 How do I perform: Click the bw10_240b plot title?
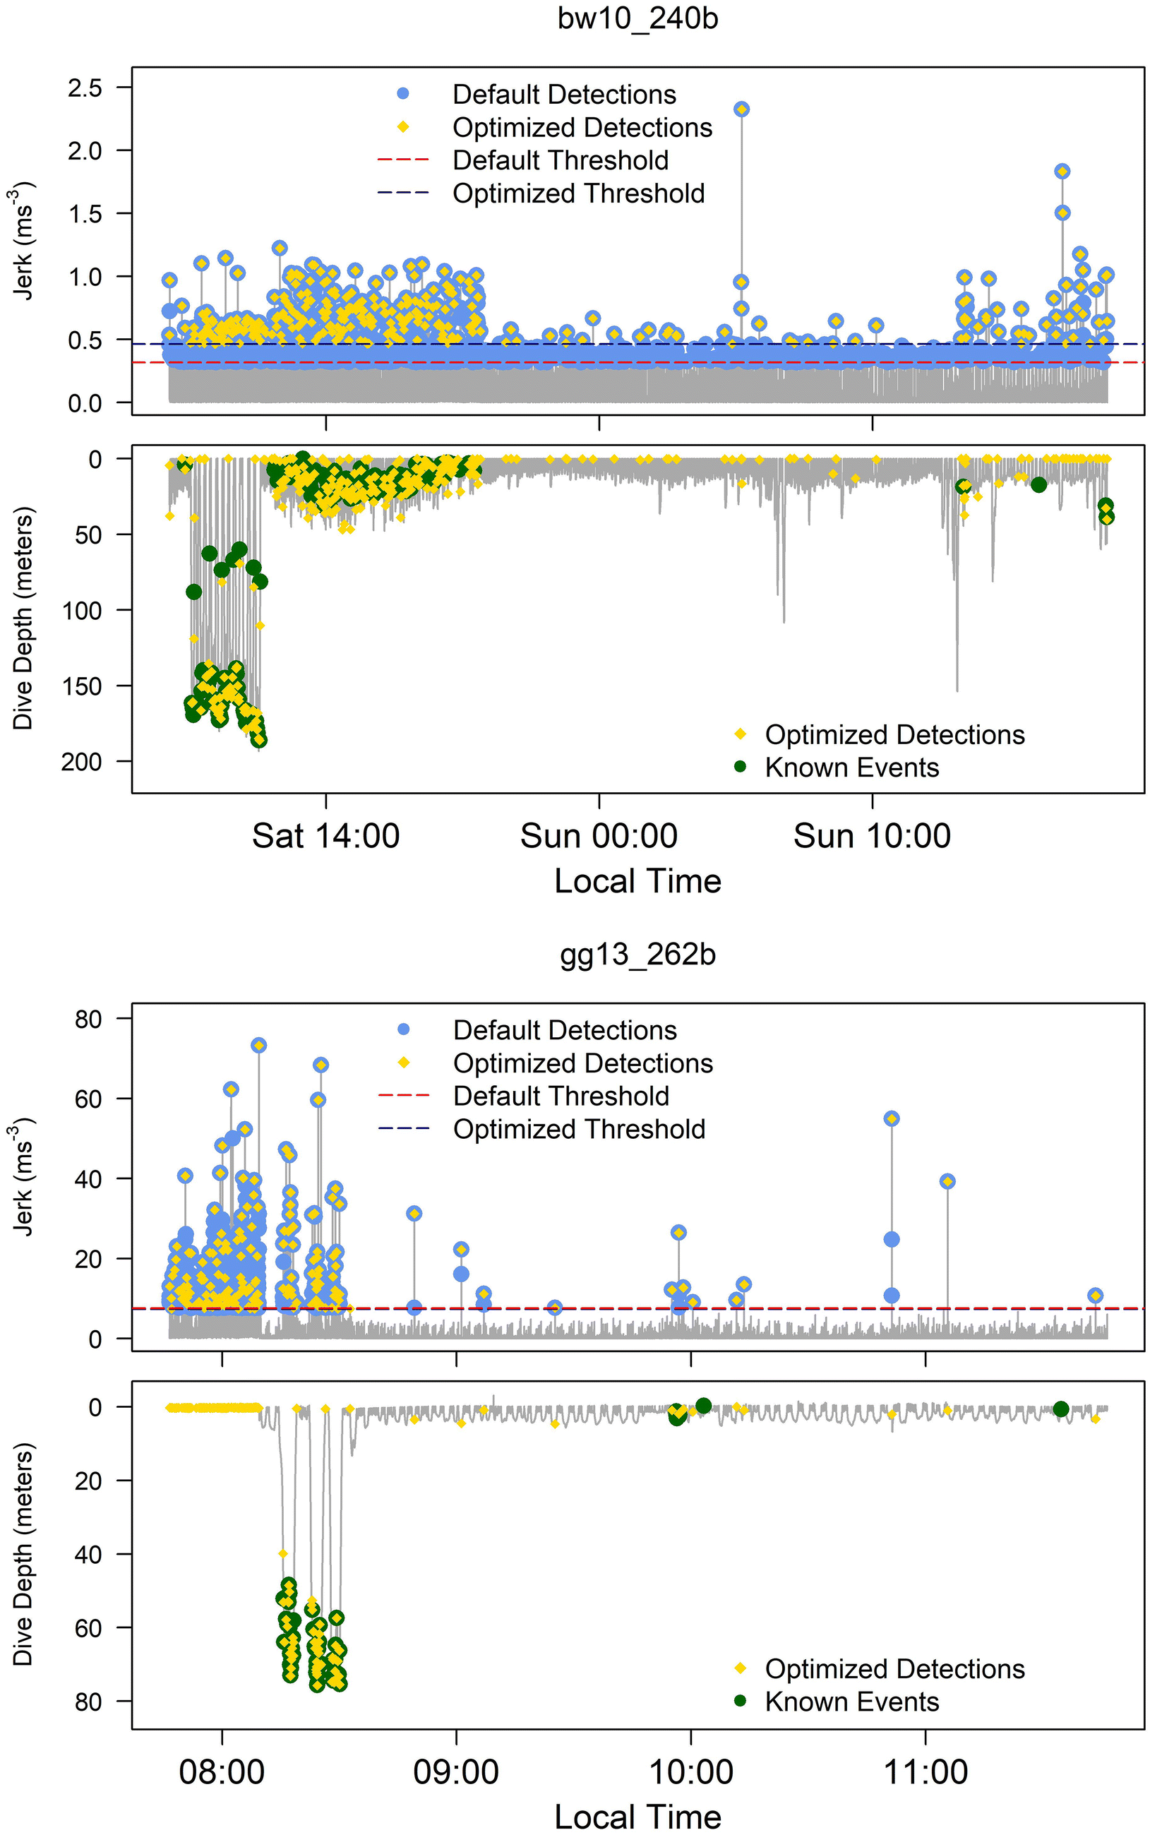637,18
